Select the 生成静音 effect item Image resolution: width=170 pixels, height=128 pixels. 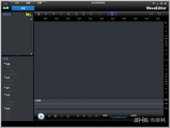pyautogui.click(x=10, y=102)
